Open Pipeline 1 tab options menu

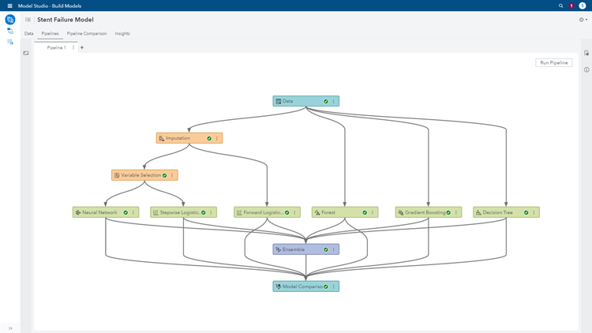click(x=73, y=47)
